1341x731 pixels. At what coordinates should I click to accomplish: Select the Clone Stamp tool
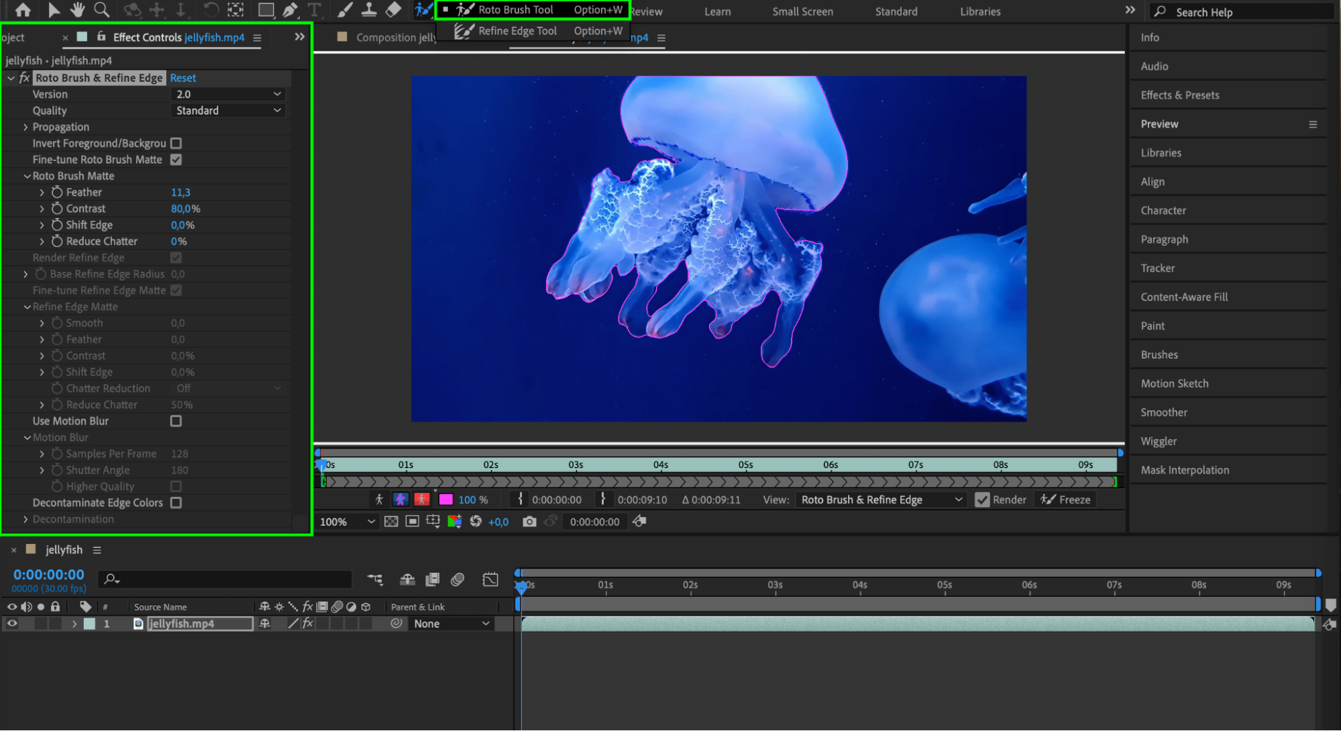click(369, 9)
